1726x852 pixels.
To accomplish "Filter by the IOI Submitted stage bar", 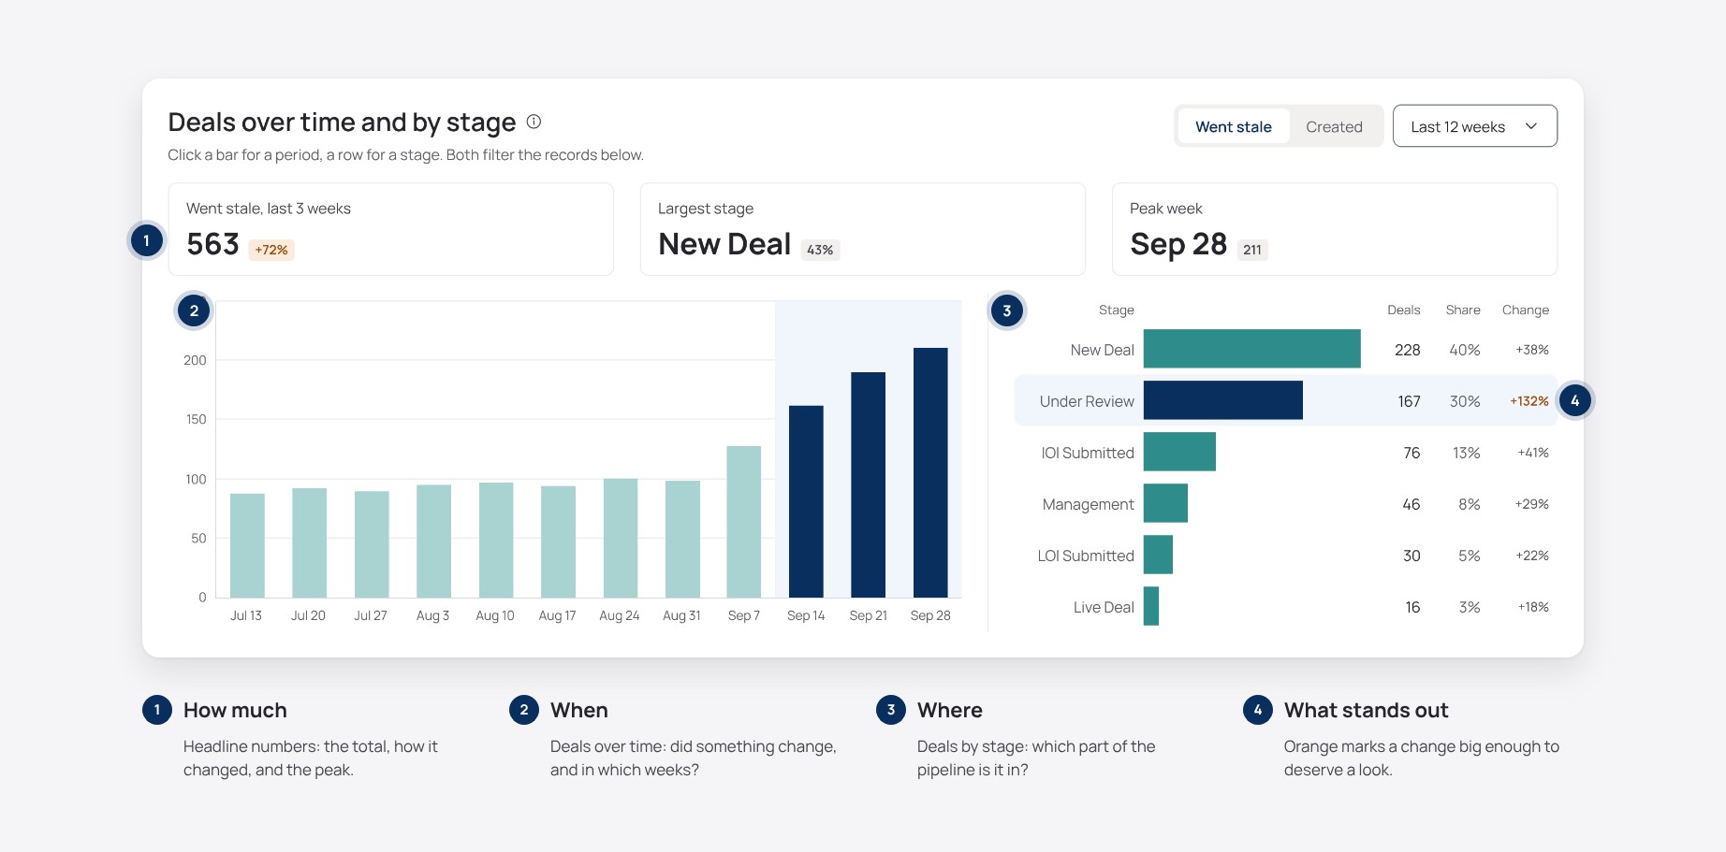I will point(1179,452).
